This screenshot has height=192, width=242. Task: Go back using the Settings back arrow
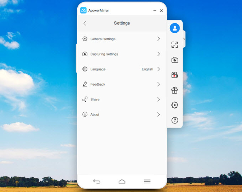[85, 23]
